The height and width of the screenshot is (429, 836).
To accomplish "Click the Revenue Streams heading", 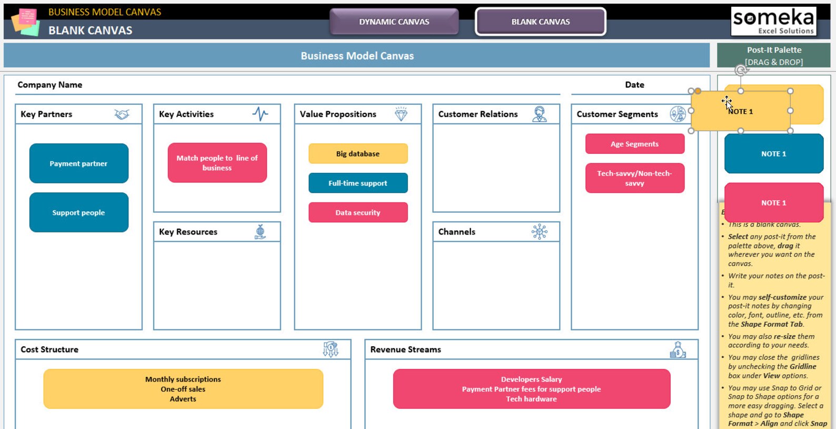I will pos(405,349).
